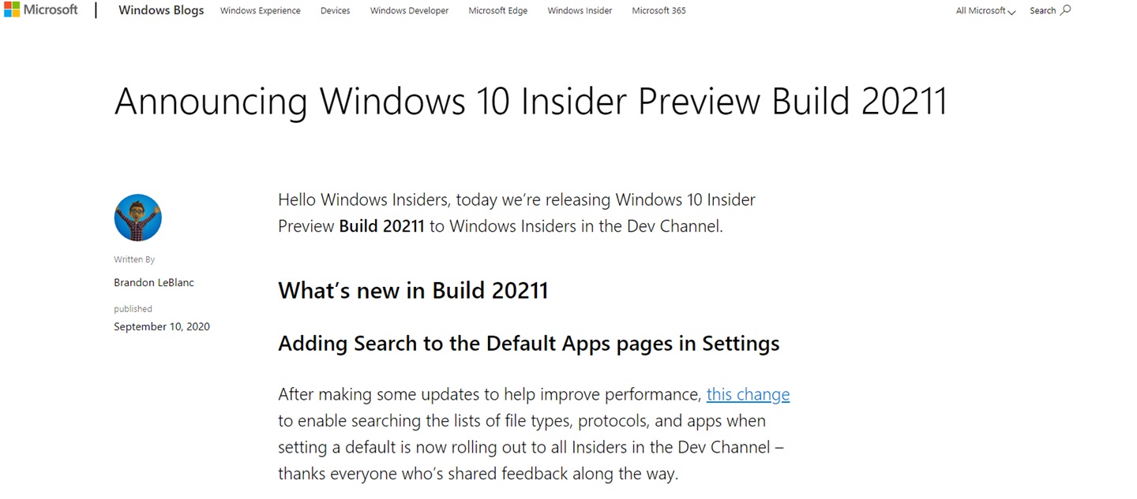Select the Windows Experience nav item
This screenshot has width=1137, height=499.
(x=260, y=10)
